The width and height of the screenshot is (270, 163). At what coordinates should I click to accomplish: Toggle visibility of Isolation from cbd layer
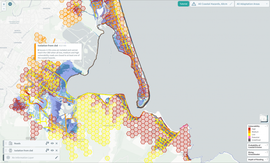click(52, 150)
